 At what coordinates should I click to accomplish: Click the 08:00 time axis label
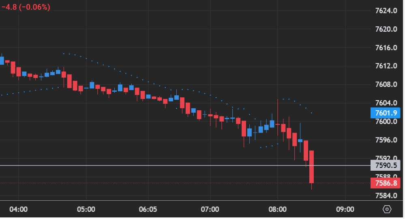point(277,209)
